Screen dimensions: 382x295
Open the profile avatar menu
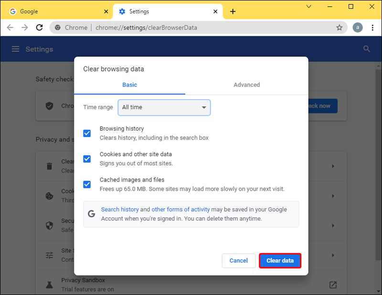click(358, 28)
